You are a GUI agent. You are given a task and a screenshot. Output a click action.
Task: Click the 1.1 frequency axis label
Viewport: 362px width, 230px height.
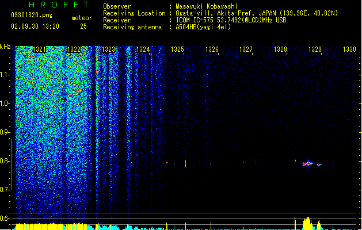click(x=5, y=75)
